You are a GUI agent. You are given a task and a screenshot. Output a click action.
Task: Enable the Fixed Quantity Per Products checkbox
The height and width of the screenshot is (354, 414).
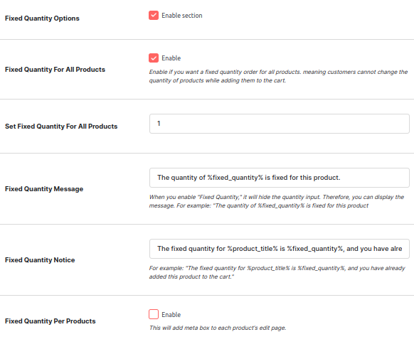[x=154, y=314]
